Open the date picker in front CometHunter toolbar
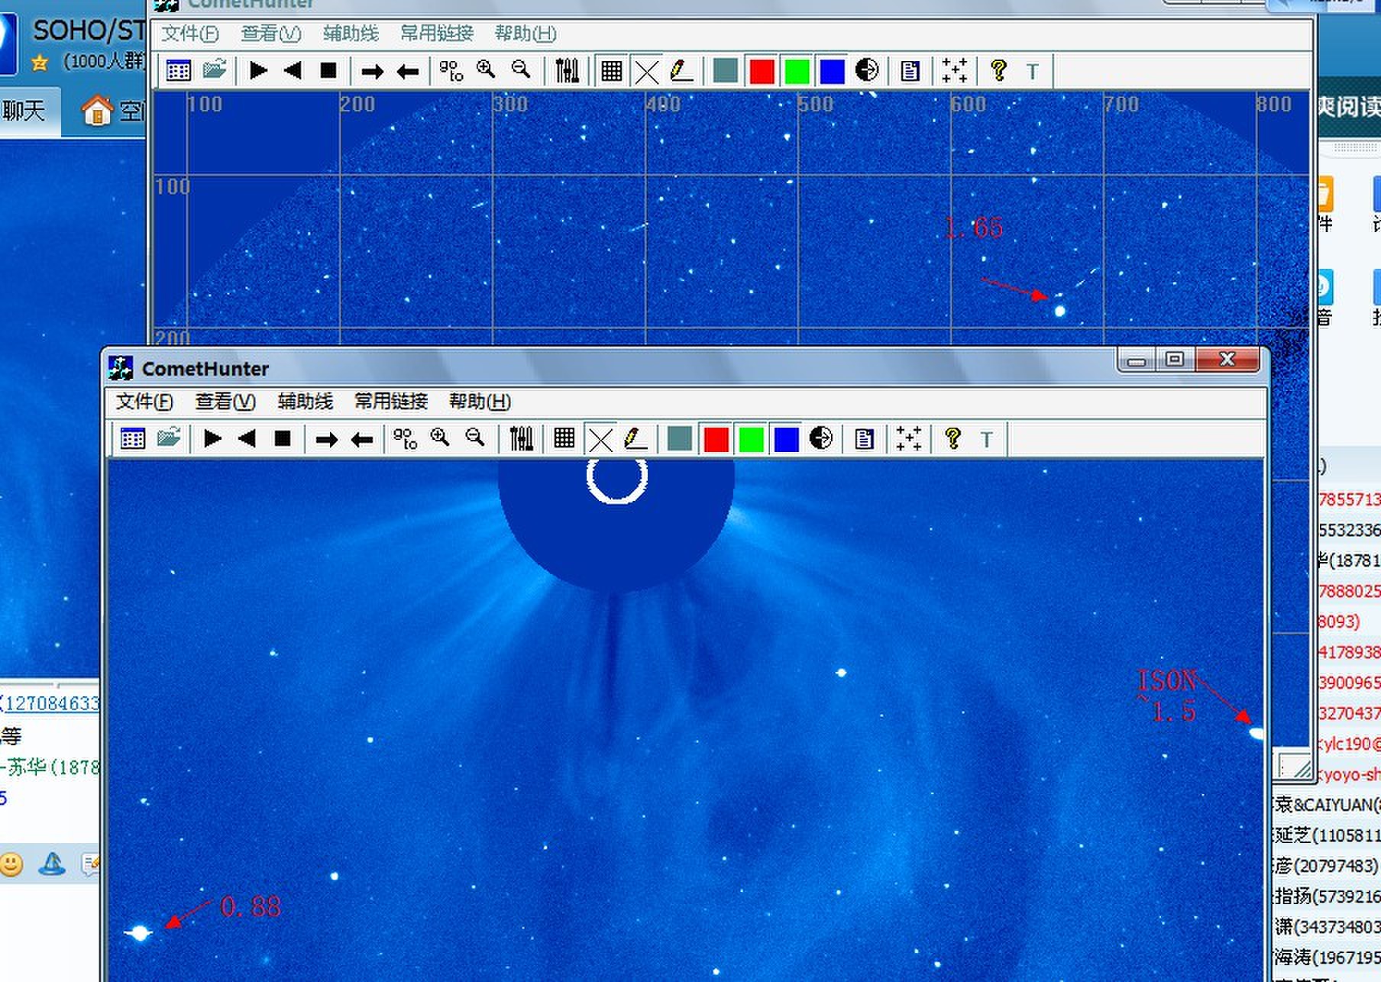 (x=133, y=439)
